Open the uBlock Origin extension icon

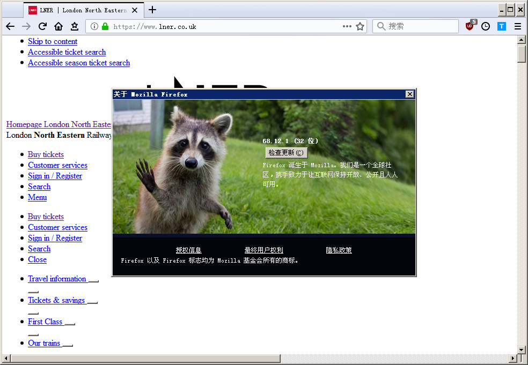point(470,26)
